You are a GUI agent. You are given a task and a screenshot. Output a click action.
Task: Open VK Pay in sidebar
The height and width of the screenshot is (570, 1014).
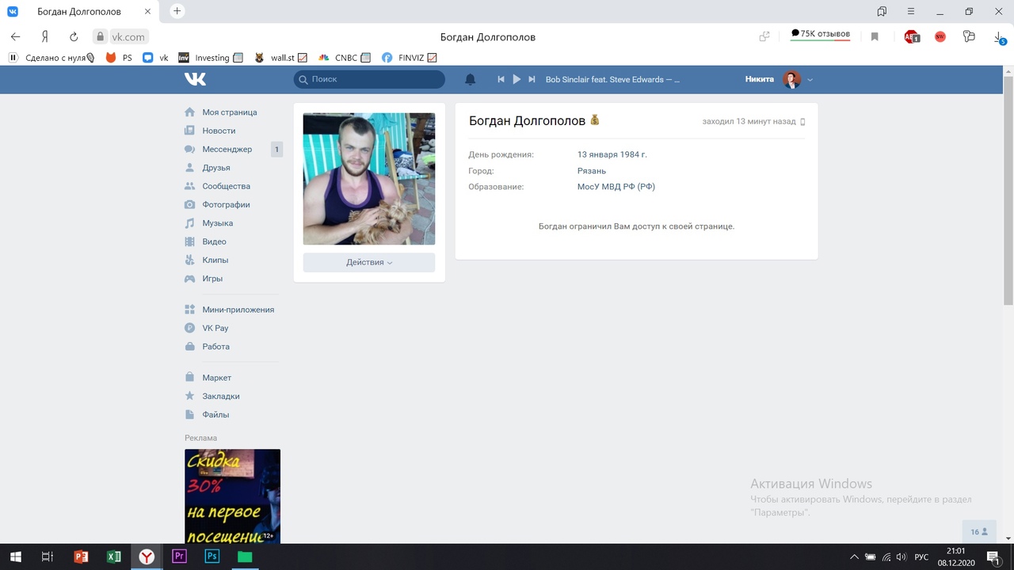coord(215,328)
